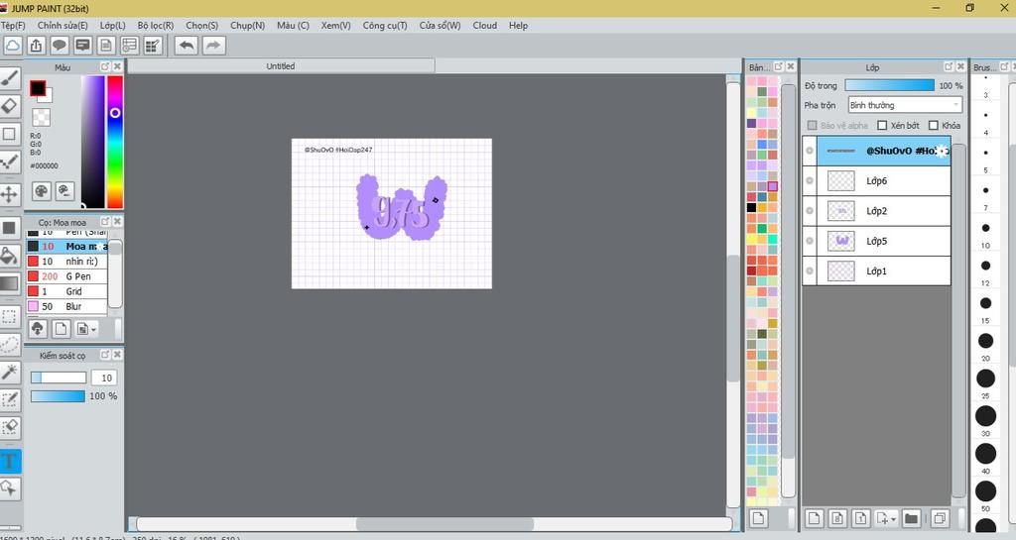Open the Cloud menu
Image resolution: width=1016 pixels, height=540 pixels.
click(x=484, y=25)
